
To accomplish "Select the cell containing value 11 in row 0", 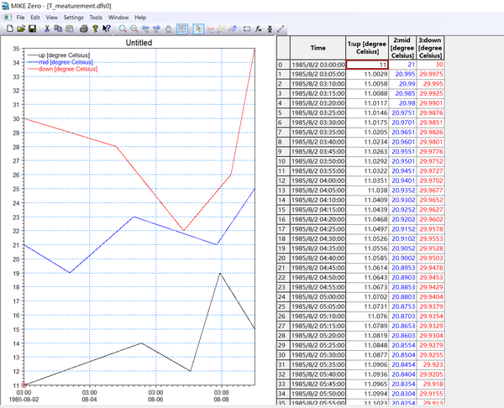I will 366,64.
